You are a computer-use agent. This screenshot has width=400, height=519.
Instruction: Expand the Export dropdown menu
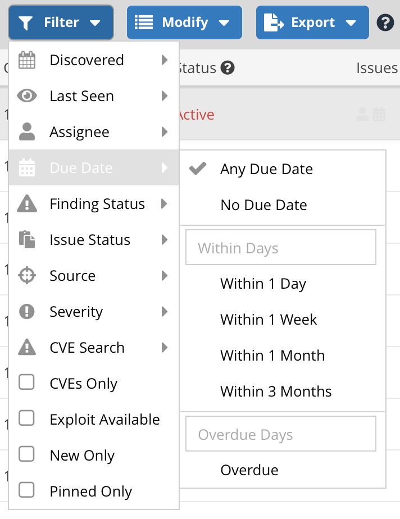point(312,22)
